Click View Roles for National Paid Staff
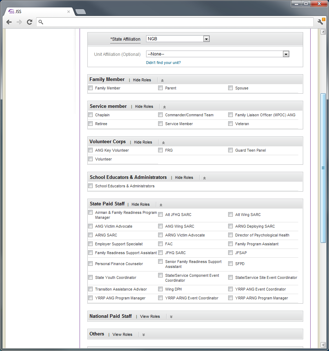Image resolution: width=329 pixels, height=351 pixels. (x=150, y=316)
